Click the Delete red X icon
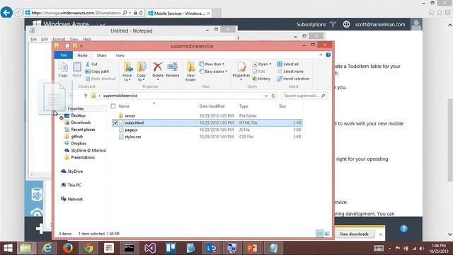The height and width of the screenshot is (255, 453). [x=158, y=67]
